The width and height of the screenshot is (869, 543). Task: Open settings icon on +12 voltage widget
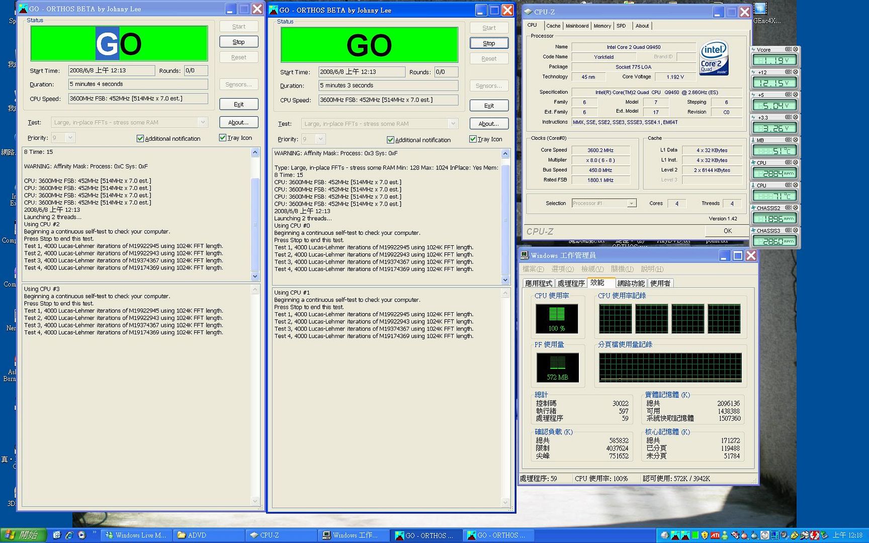(788, 72)
